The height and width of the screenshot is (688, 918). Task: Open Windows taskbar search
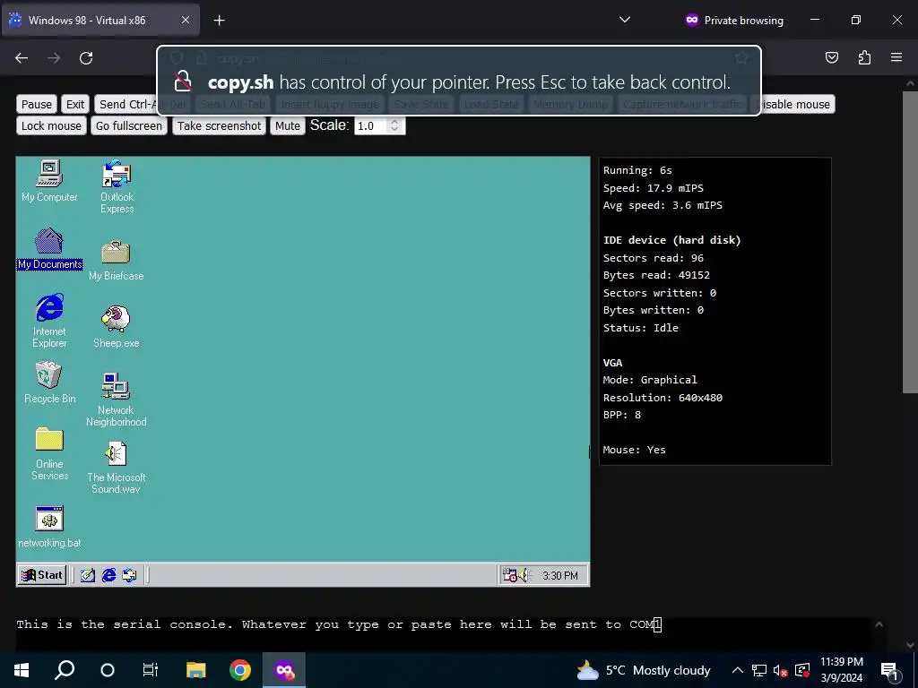pos(65,670)
